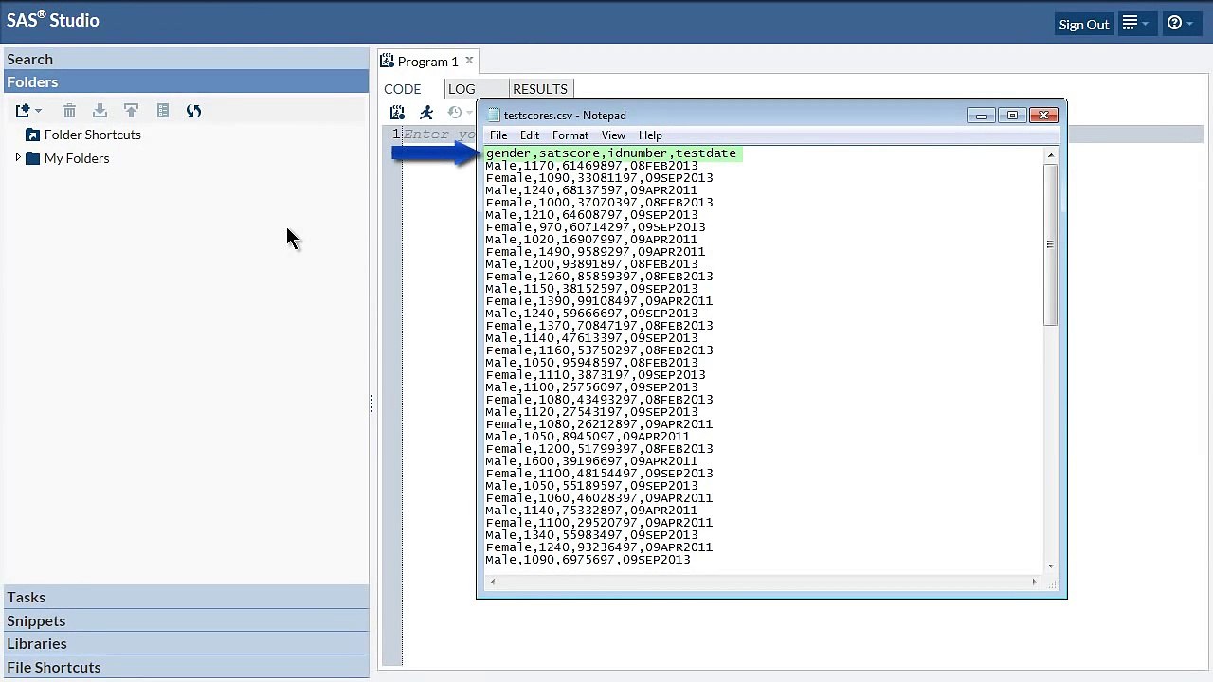
Task: Click Notepad scroll down arrow
Action: coord(1050,565)
